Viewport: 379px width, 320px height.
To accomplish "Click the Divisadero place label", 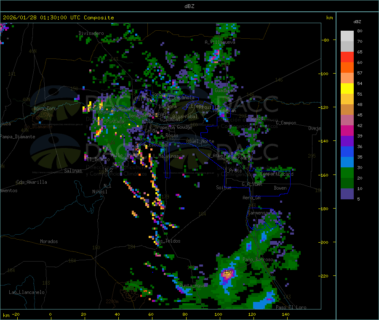I will pyautogui.click(x=91, y=33).
